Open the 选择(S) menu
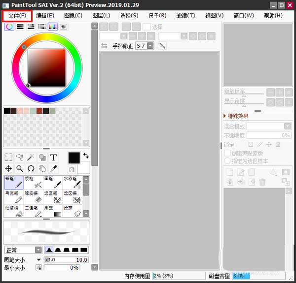The width and height of the screenshot is (296, 283). point(129,16)
